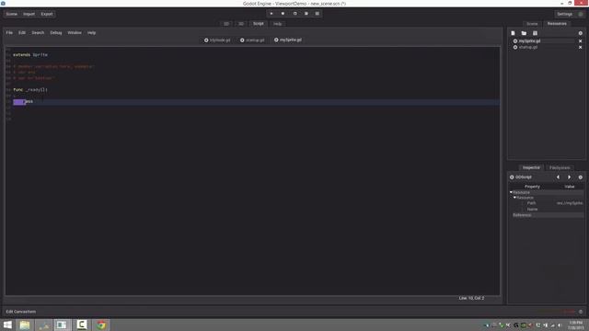Open the resources panel options gear
Viewport: 589px width, 331px height.
click(x=581, y=33)
